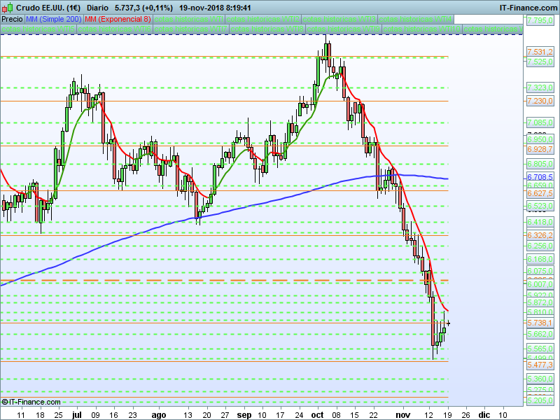Click the 19 date tick on time axis

pyautogui.click(x=447, y=415)
